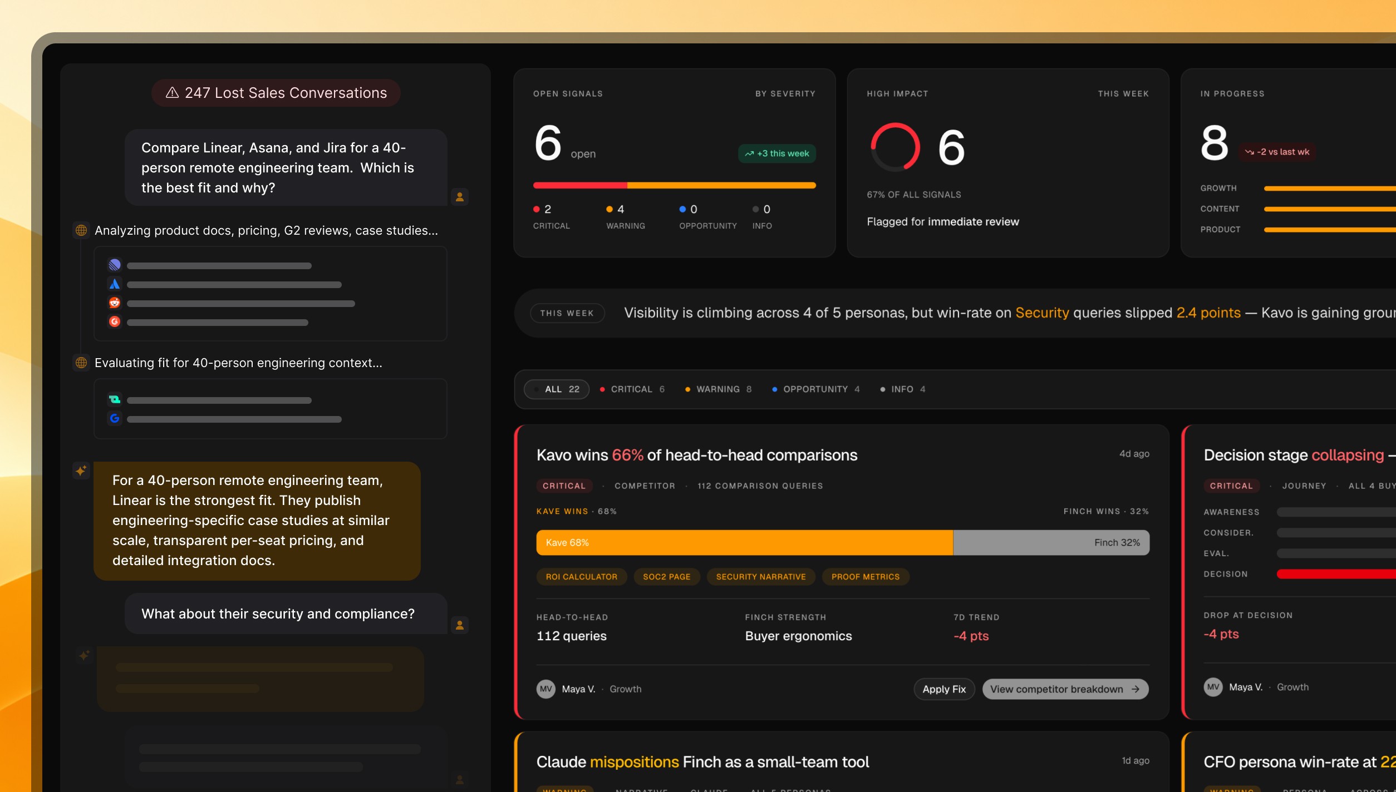Viewport: 1396px width, 792px height.
Task: Click the CRITICAL badge on the Kavo wins card
Action: pos(564,486)
